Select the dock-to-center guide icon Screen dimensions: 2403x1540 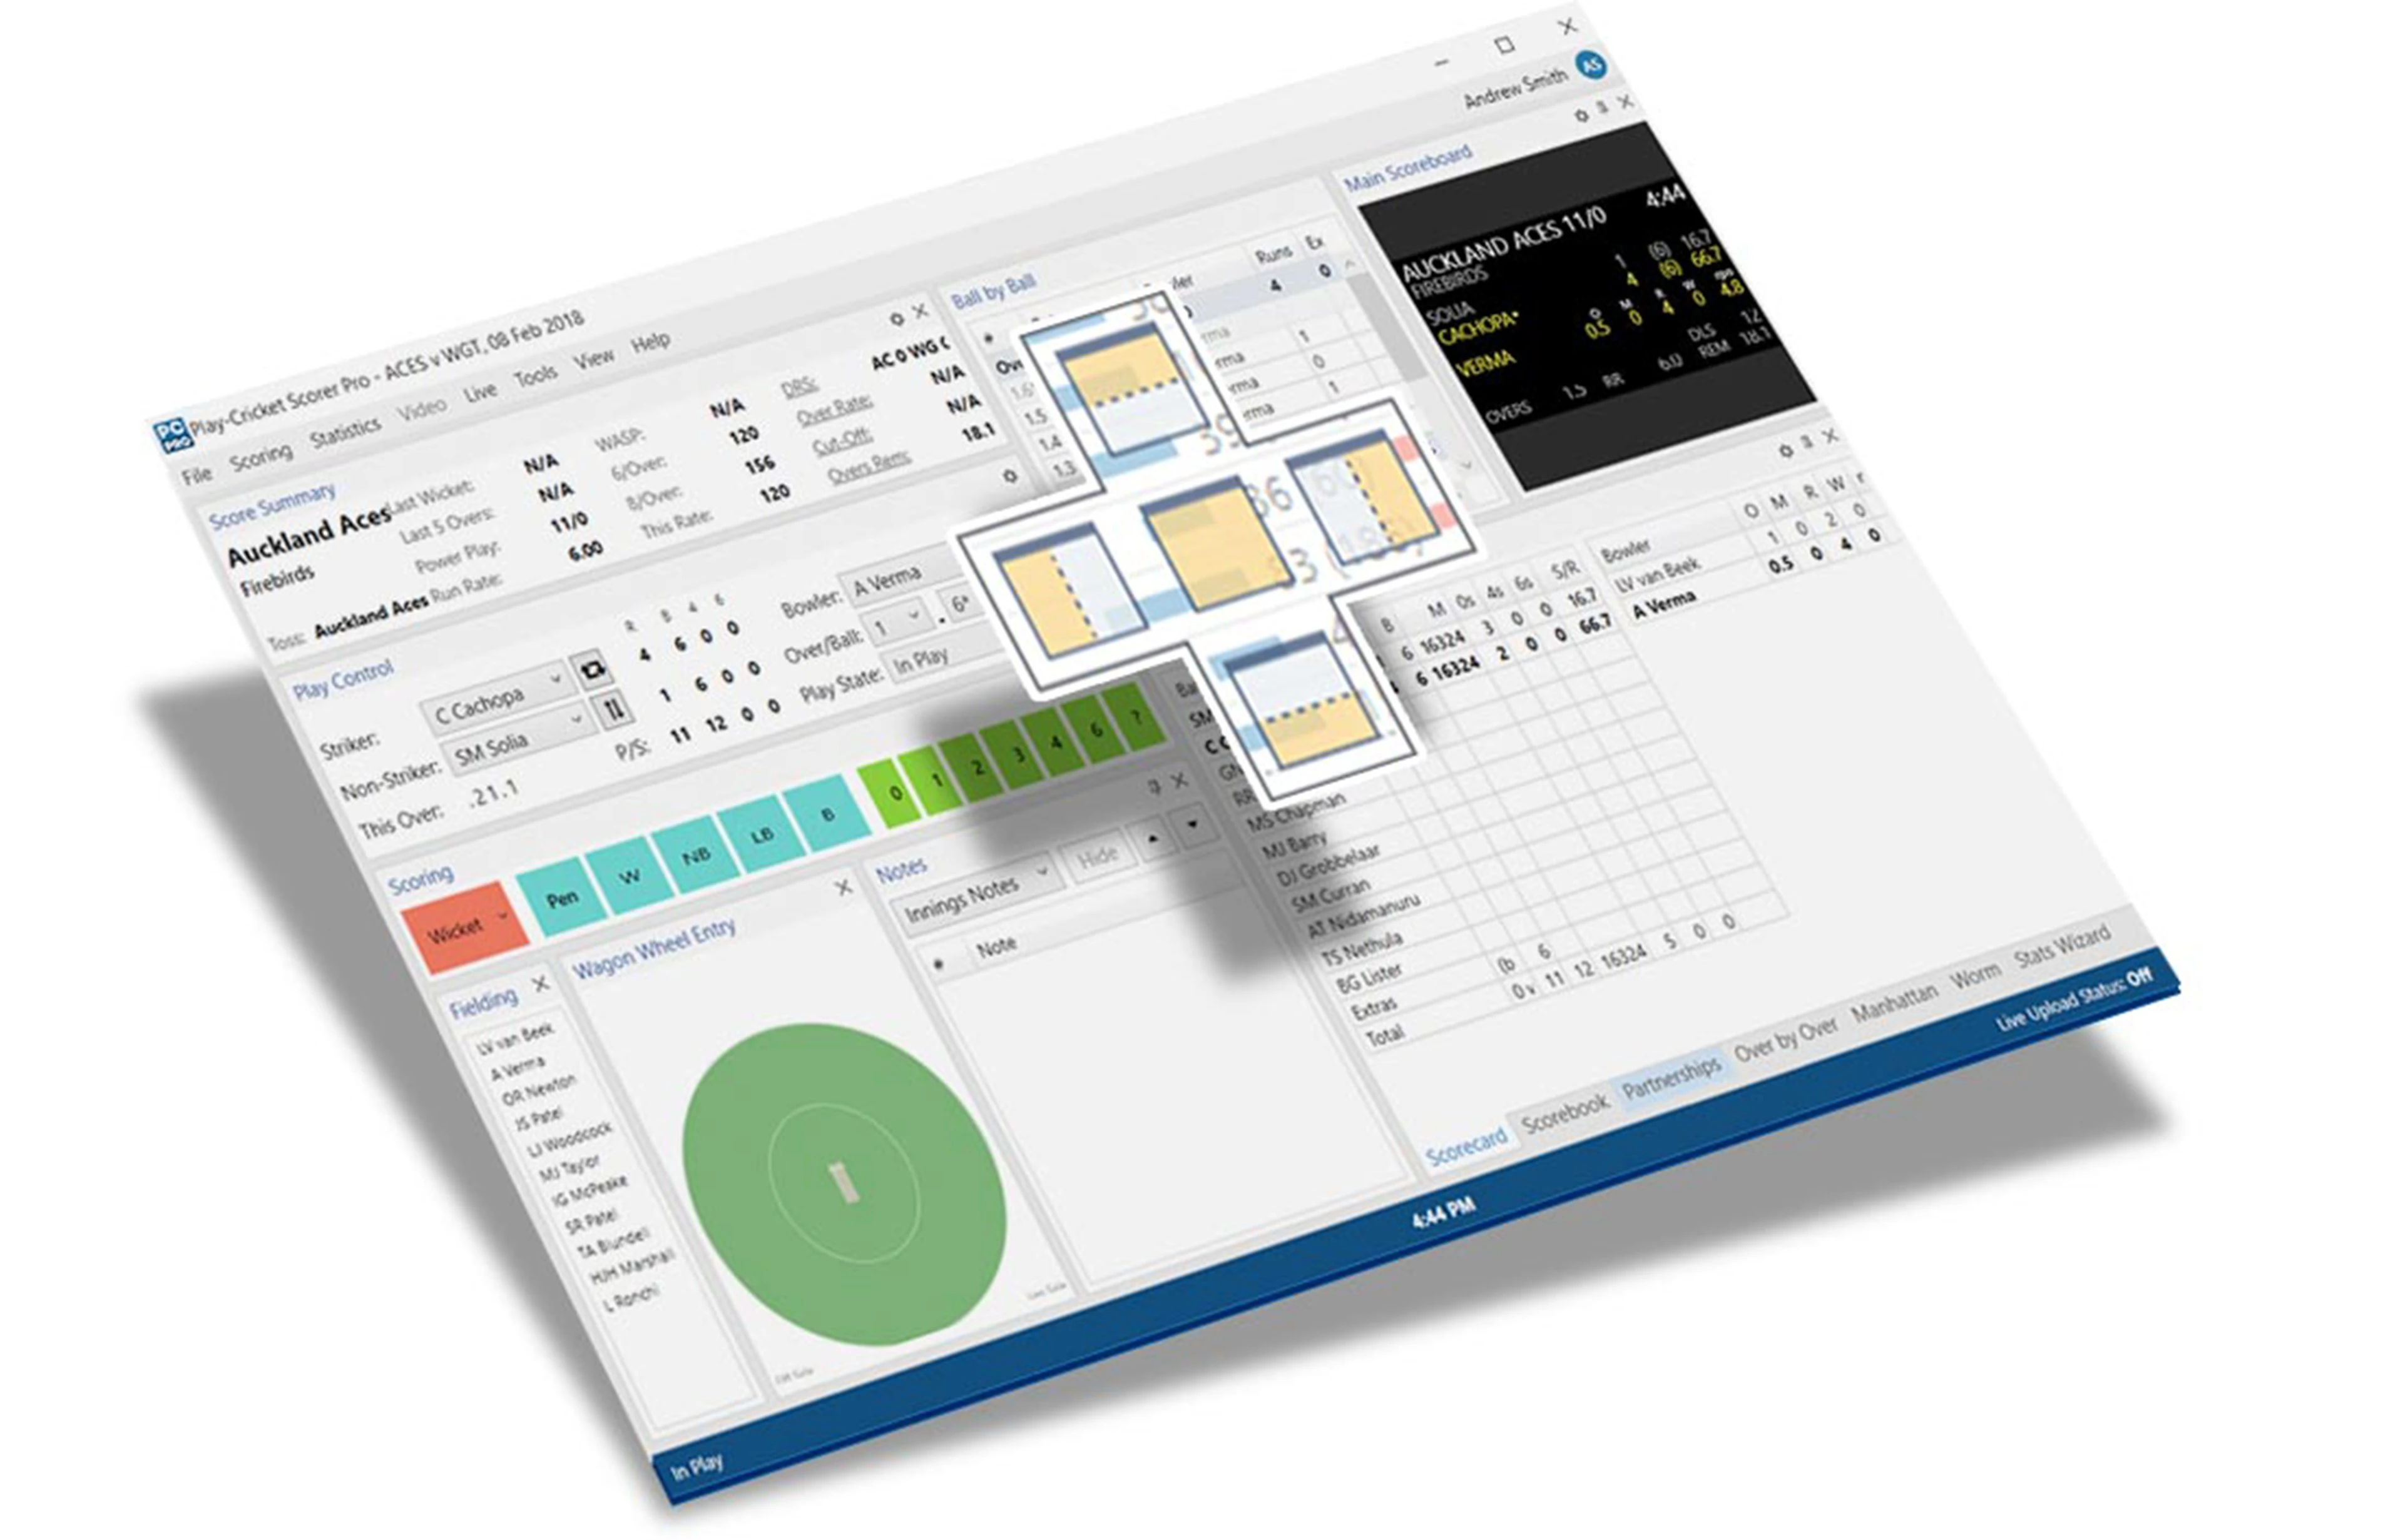1217,544
